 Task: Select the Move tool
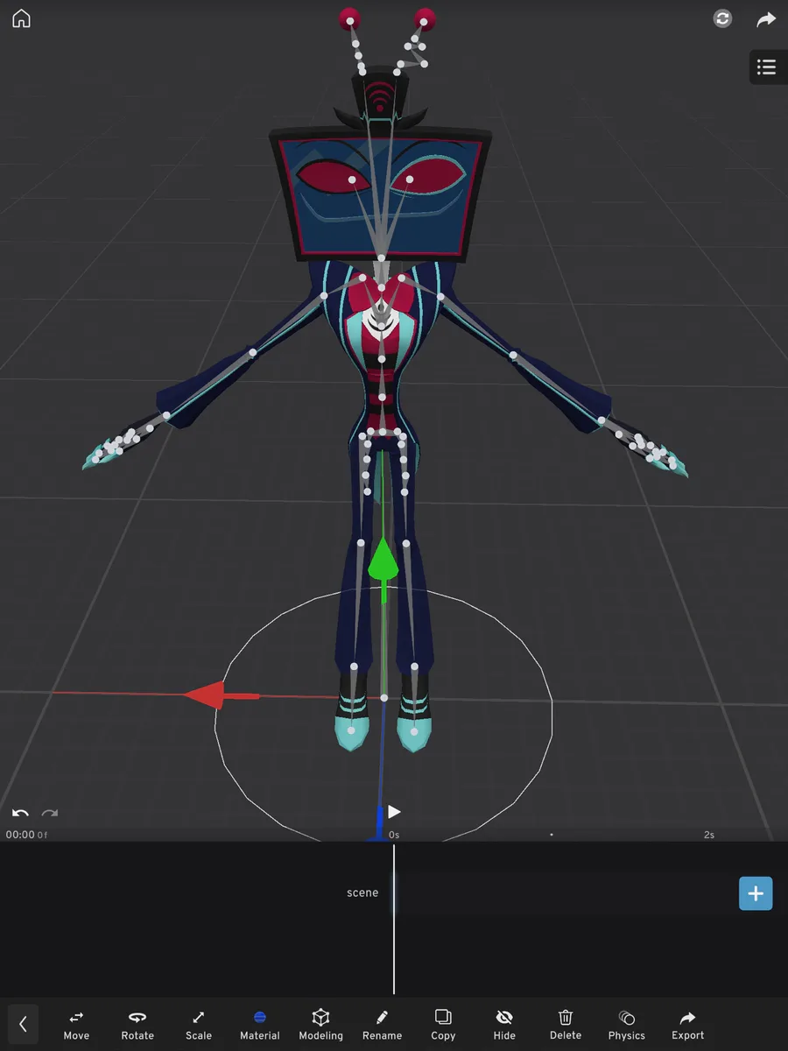(76, 1024)
